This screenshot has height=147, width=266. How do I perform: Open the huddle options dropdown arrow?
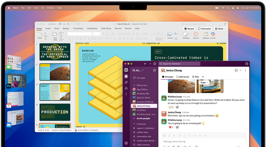coord(240,70)
